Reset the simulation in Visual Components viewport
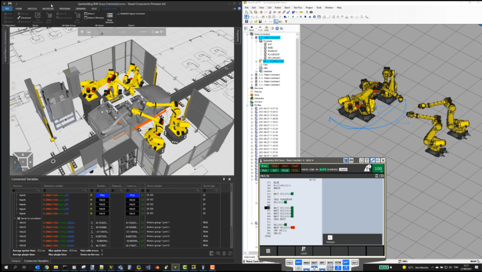The height and width of the screenshot is (272, 482). (89, 32)
